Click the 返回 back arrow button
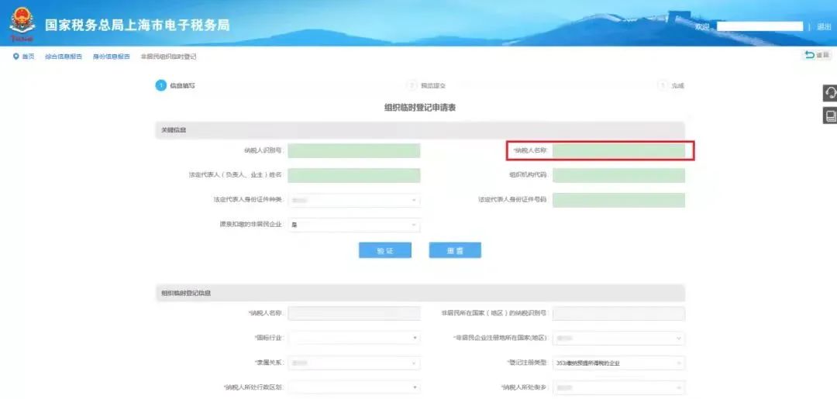 click(817, 56)
